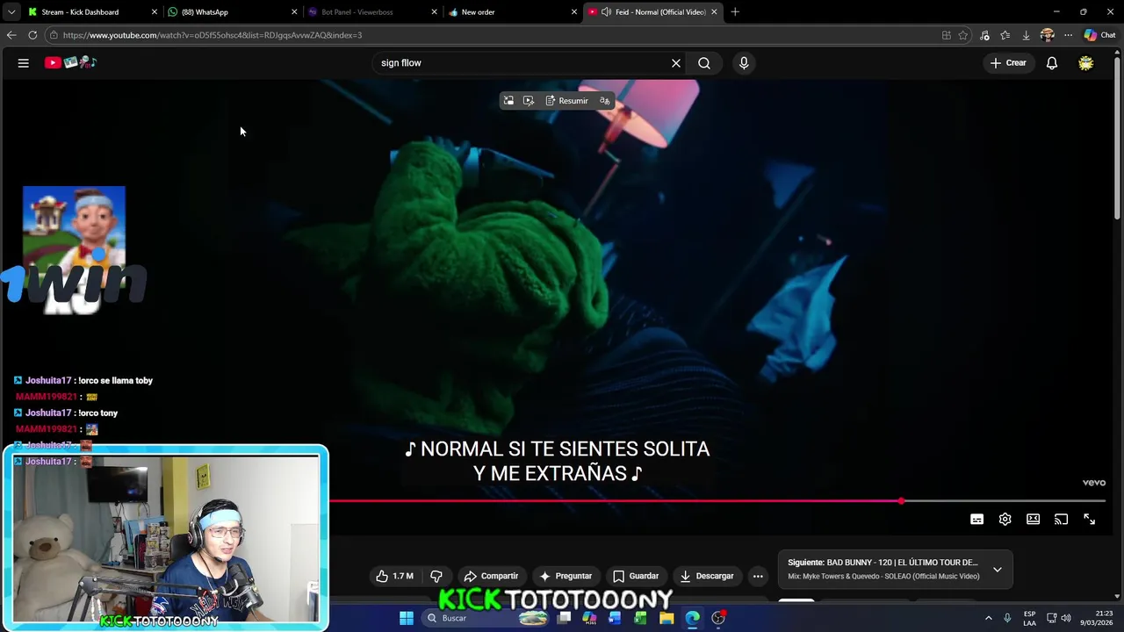Open picture-in-picture from video overlay toolbar

(508, 101)
